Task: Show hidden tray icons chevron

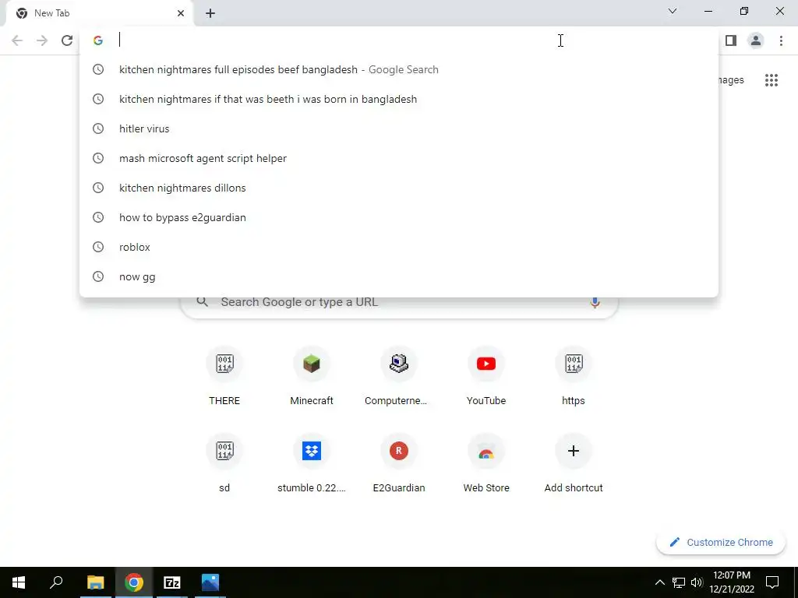Action: click(659, 582)
